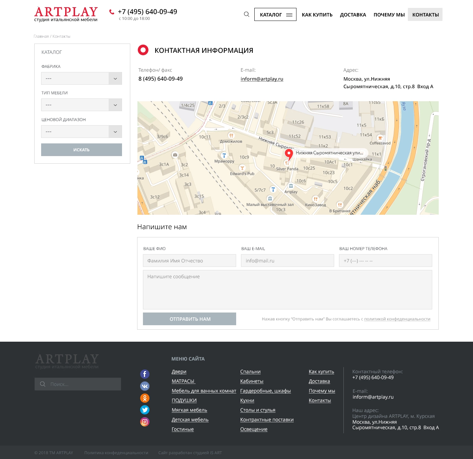Click the ОТПРАВИТЬ НАМ button
Viewport: 473px width, 459px height.
click(x=190, y=319)
